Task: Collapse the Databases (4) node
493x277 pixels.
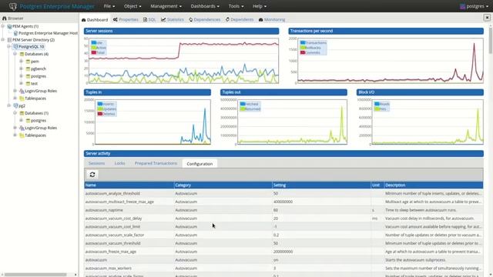Action: [x=15, y=54]
